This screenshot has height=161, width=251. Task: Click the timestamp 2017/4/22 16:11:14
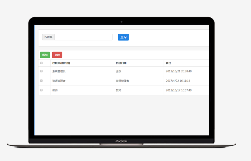178,81
